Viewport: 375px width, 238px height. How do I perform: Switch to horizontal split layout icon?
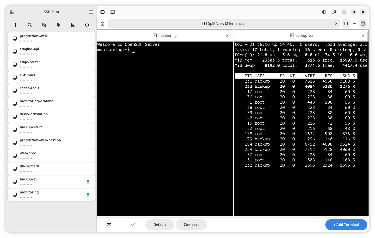(354, 24)
